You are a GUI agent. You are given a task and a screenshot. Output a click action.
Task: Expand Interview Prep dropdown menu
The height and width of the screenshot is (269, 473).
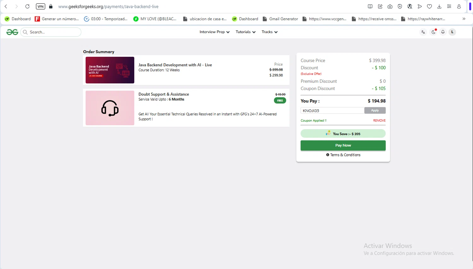(214, 32)
